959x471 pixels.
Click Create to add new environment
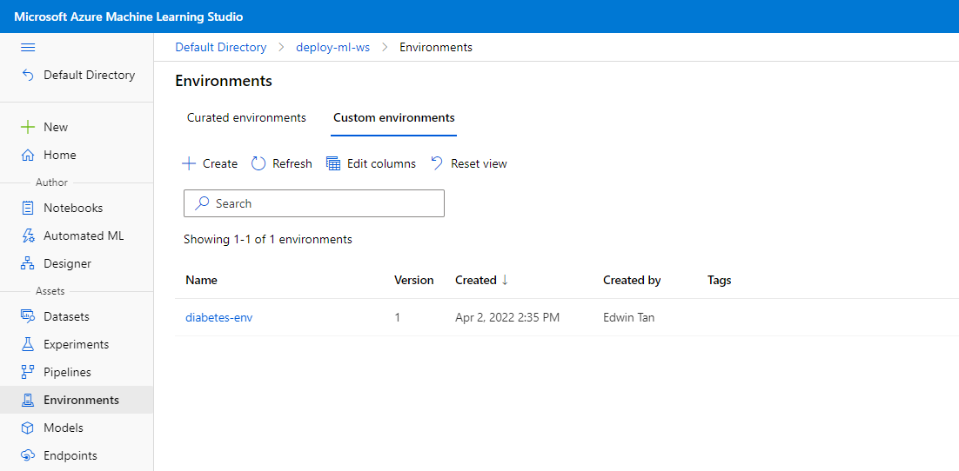210,163
